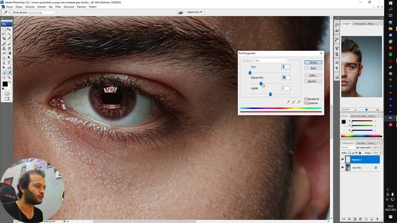Open the Layers panel options menu
Image resolution: width=397 pixels, height=223 pixels.
[x=380, y=144]
